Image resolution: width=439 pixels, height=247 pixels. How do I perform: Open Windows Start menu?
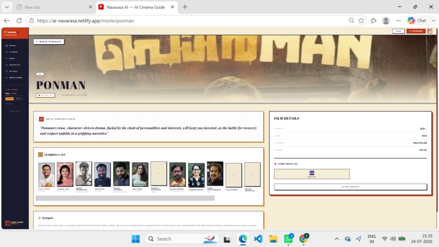click(x=136, y=239)
